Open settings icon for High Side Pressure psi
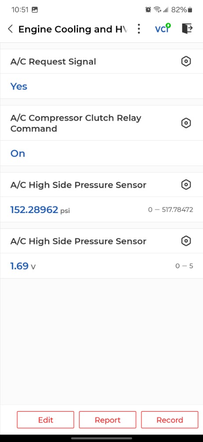 [x=186, y=185]
